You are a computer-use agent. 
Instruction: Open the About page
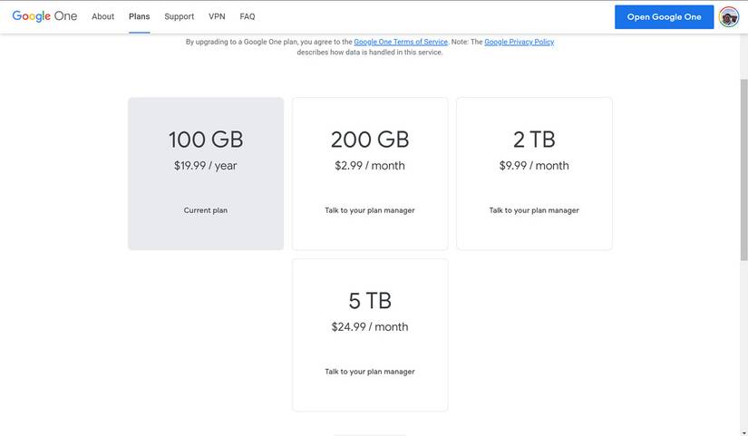[x=103, y=16]
